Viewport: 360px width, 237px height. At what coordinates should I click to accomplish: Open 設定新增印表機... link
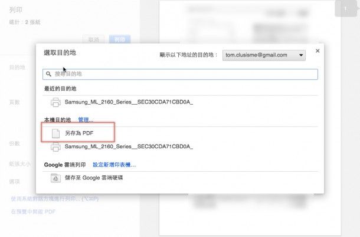pos(114,165)
